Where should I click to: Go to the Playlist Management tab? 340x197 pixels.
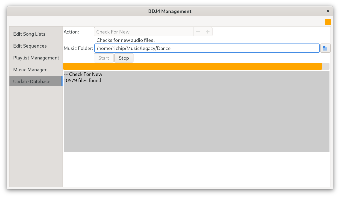[36, 58]
